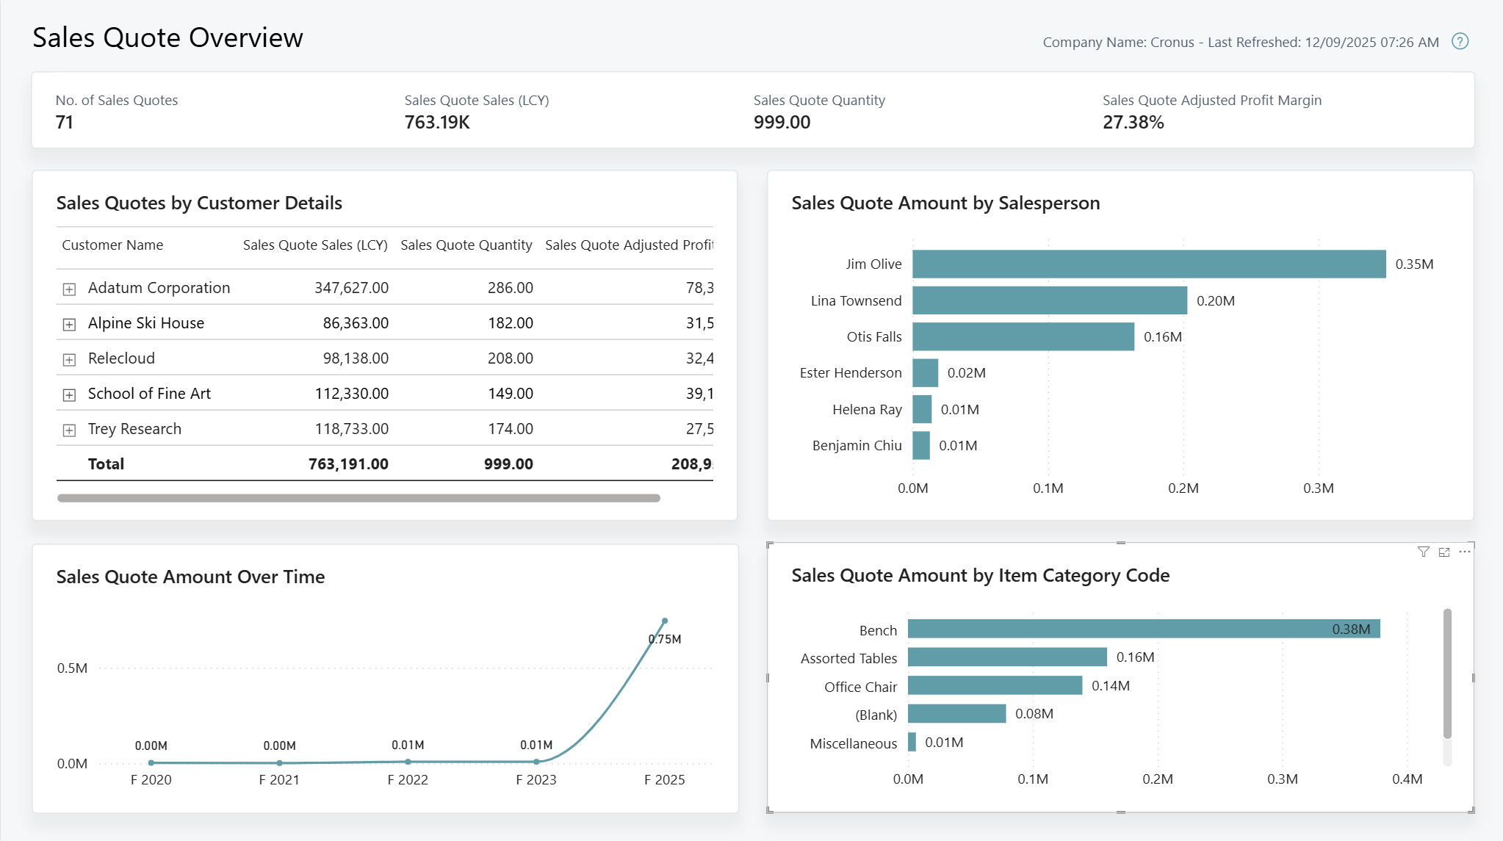Select the (Blank) bar in category chart
This screenshot has height=841, width=1503.
pyautogui.click(x=955, y=713)
